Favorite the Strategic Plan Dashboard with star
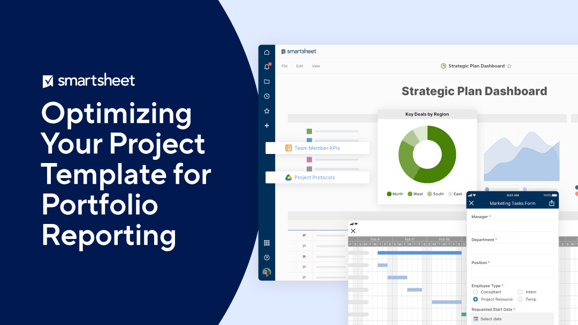 (509, 66)
